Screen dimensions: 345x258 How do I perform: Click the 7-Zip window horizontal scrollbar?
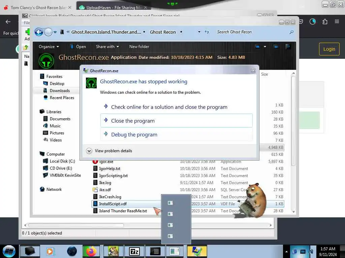[76, 225]
